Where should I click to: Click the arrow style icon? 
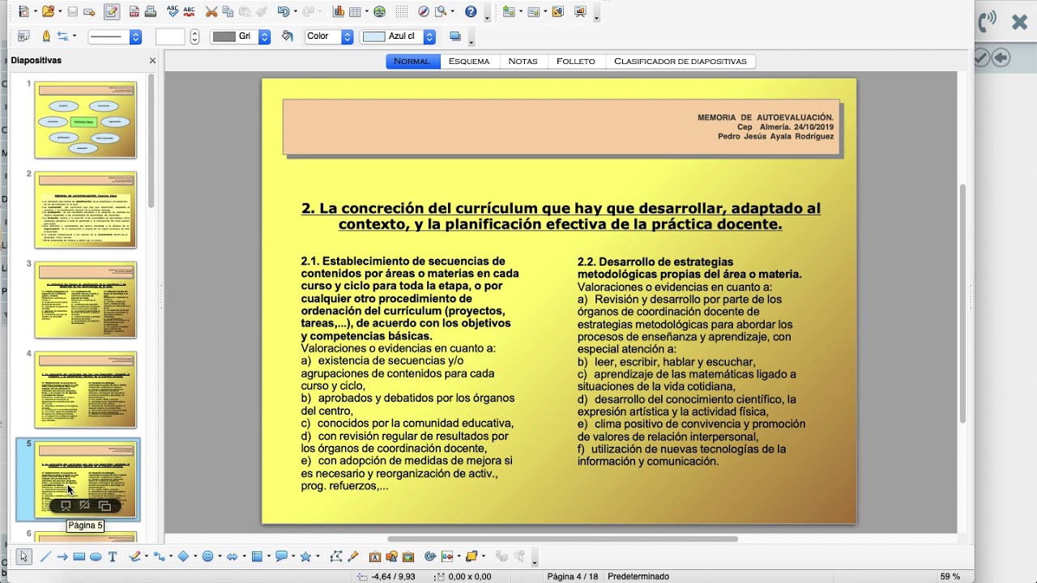pyautogui.click(x=62, y=36)
